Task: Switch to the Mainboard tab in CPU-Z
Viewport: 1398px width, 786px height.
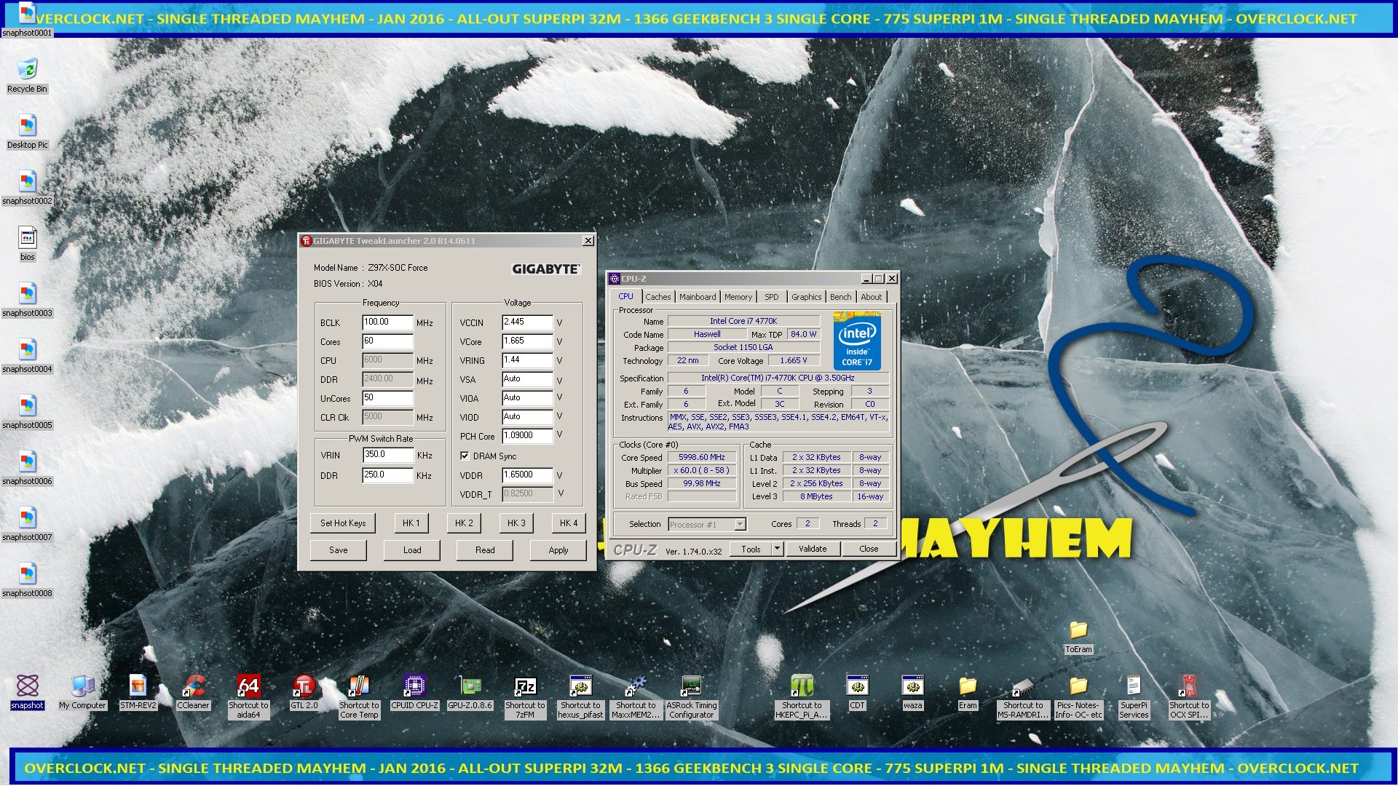Action: (x=698, y=297)
